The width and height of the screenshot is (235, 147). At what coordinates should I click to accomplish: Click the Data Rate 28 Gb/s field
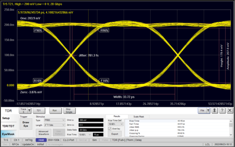[91, 130]
